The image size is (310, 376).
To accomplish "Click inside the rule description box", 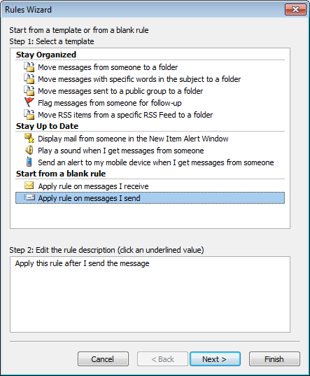I will pyautogui.click(x=150, y=295).
